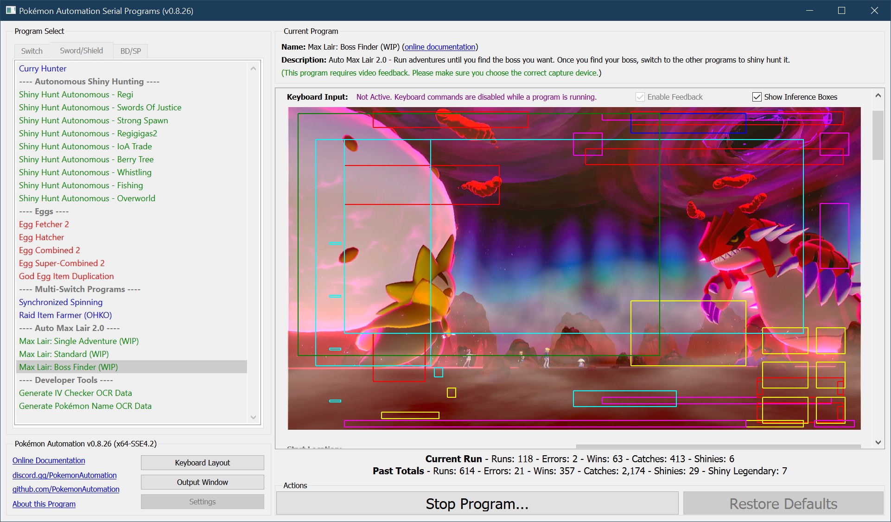Select Sword/Shield tab
The image size is (891, 522).
(81, 51)
